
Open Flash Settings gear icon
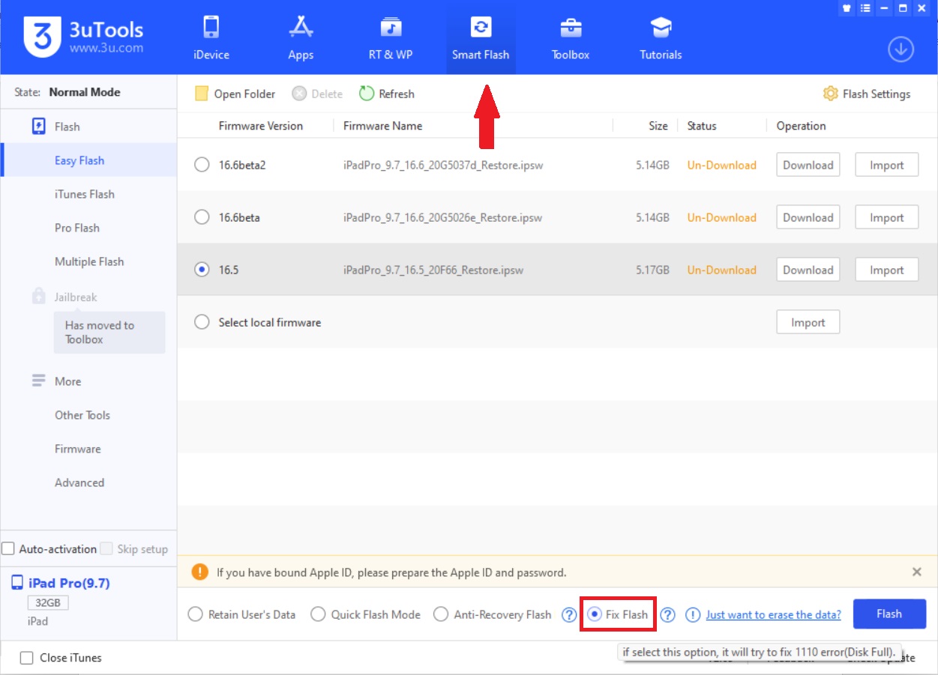coord(830,94)
